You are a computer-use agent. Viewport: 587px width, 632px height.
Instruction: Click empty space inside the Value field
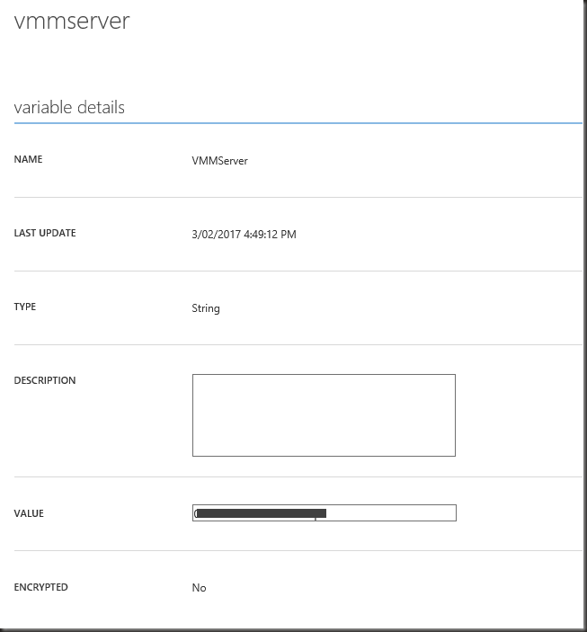(391, 513)
